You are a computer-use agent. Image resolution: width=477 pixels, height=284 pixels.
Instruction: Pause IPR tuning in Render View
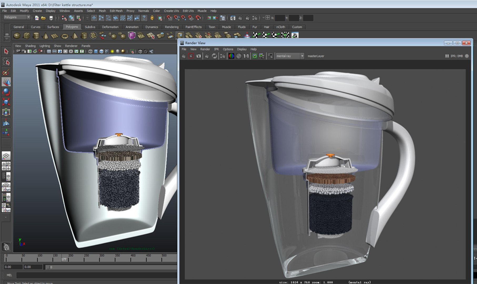447,56
